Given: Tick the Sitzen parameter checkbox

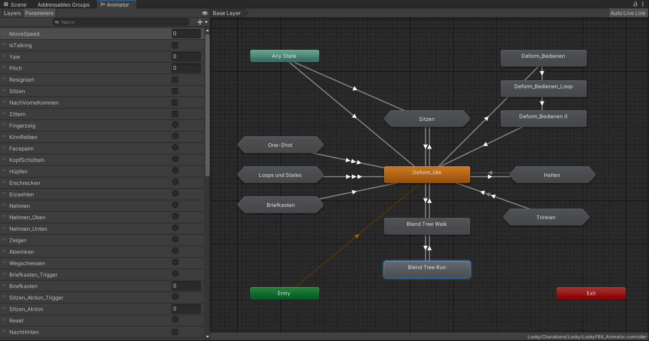Looking at the screenshot, I should coord(175,91).
